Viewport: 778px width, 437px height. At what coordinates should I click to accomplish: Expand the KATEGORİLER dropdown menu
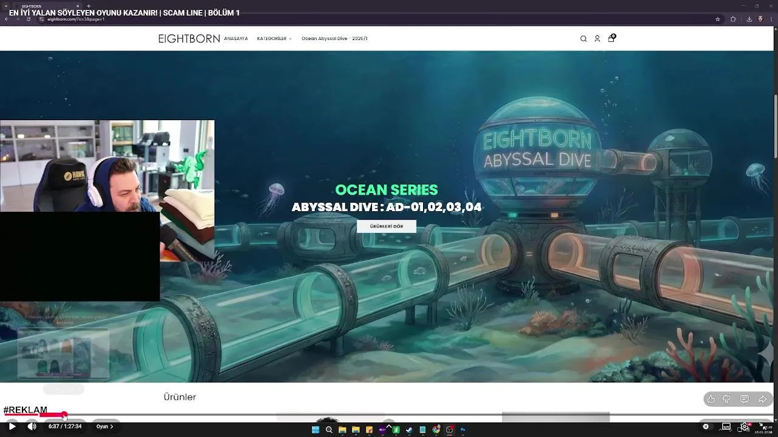point(274,39)
